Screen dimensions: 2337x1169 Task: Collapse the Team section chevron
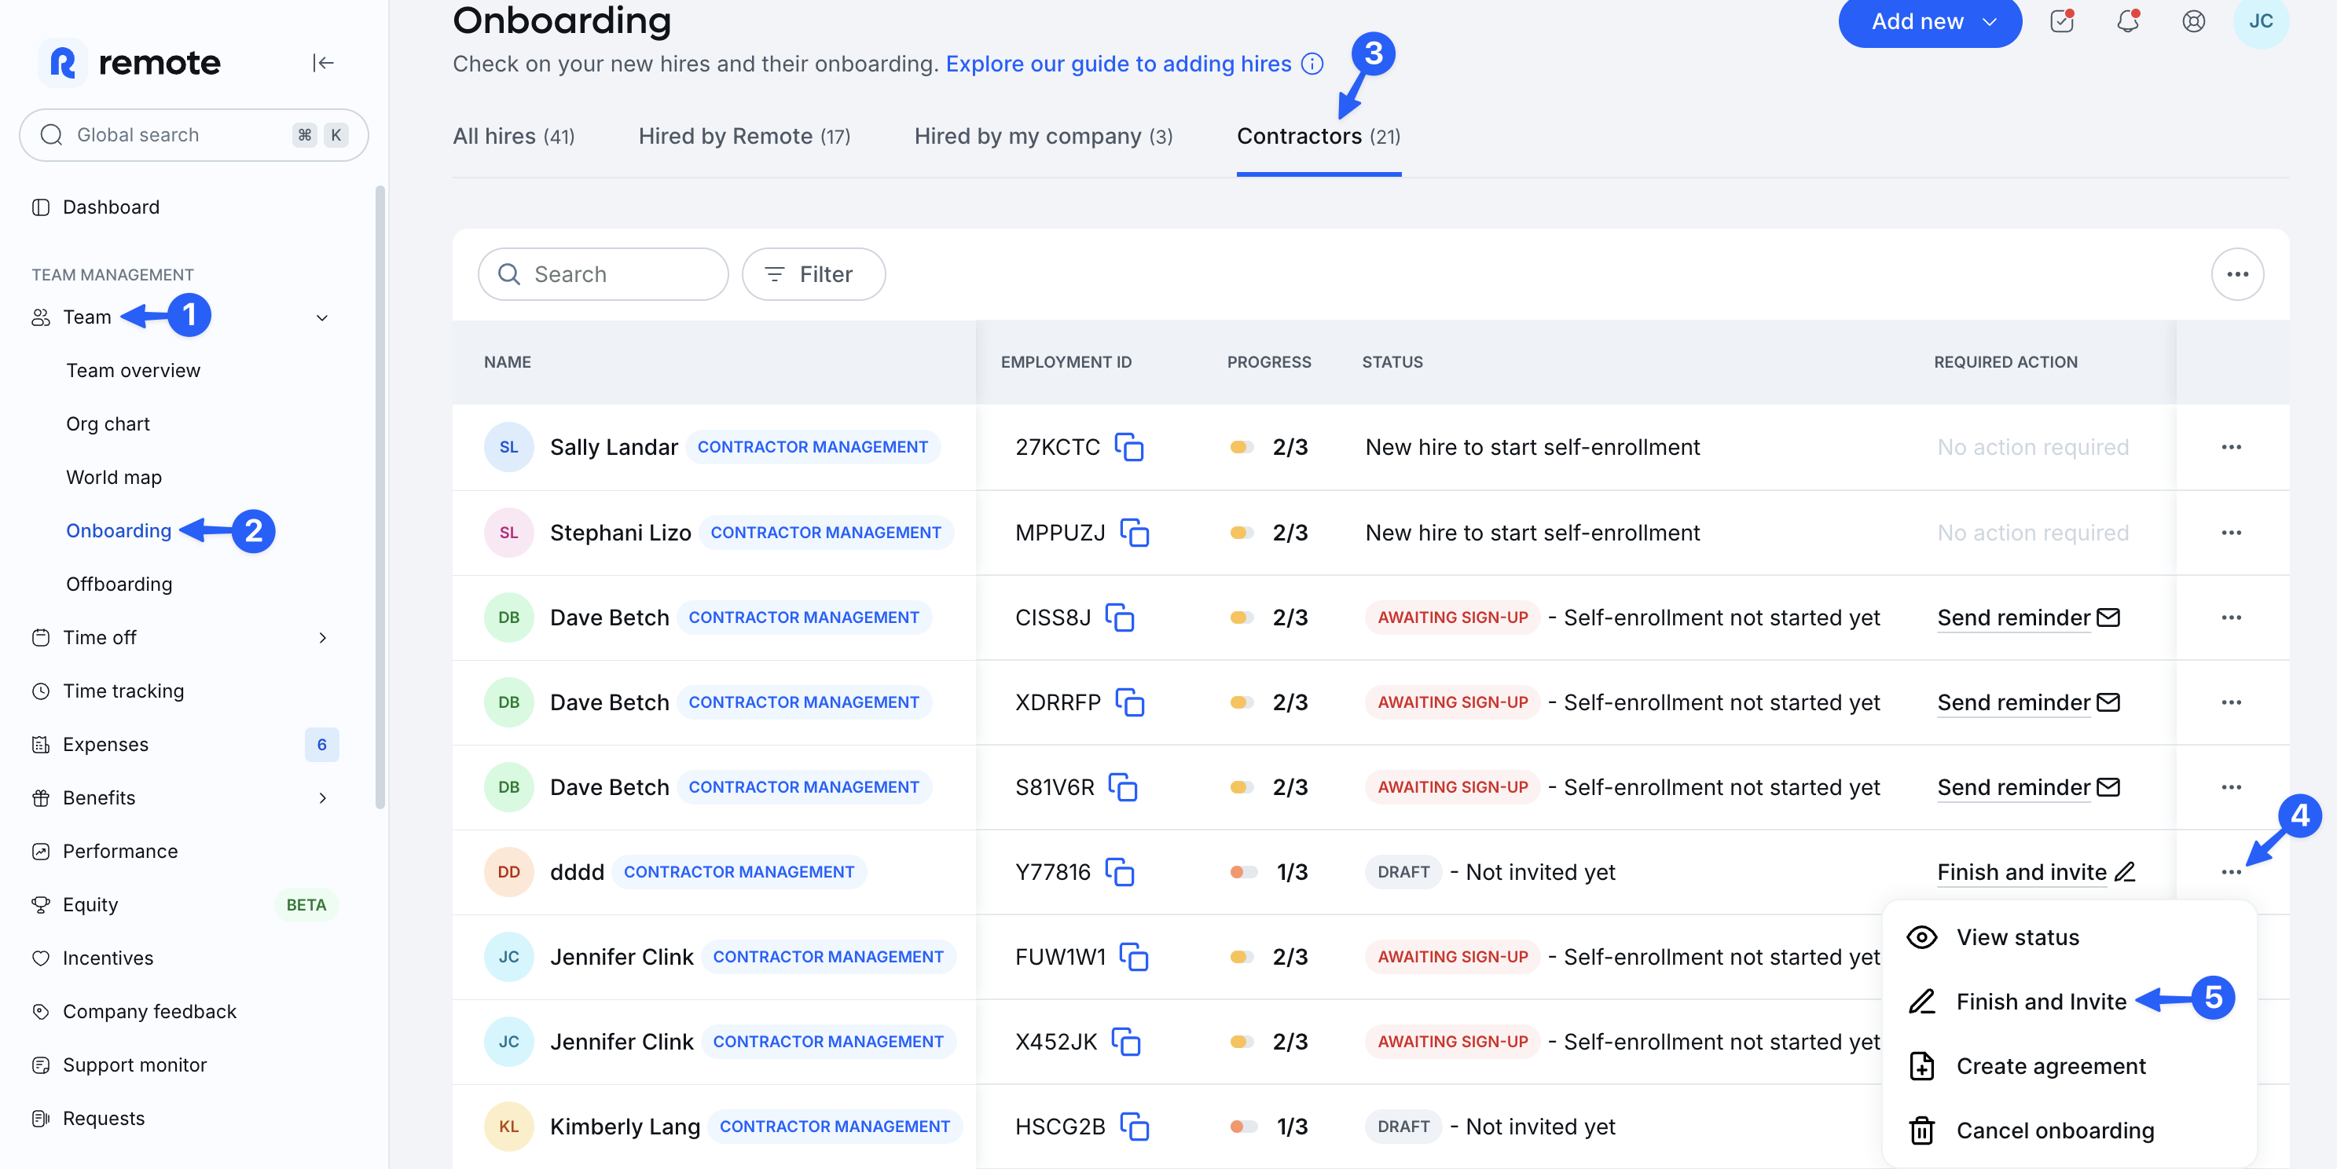322,317
